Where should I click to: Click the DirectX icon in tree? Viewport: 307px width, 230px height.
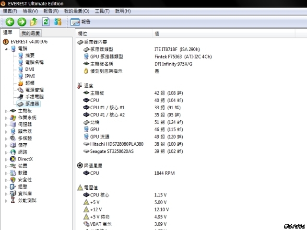click(13, 159)
